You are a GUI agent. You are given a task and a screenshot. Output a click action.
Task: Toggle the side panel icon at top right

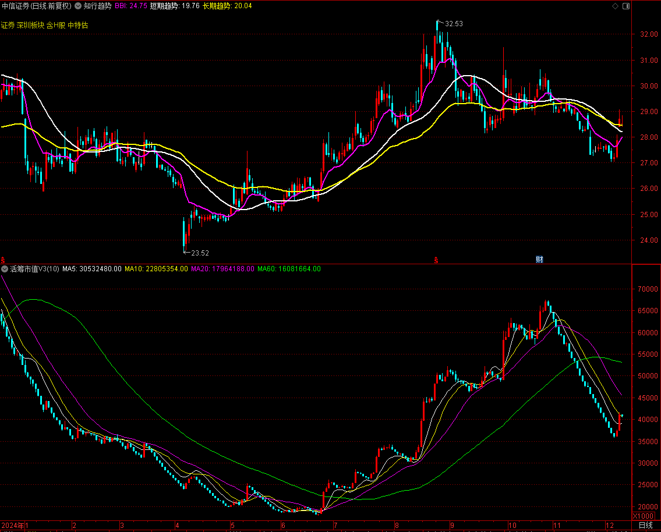pos(626,6)
